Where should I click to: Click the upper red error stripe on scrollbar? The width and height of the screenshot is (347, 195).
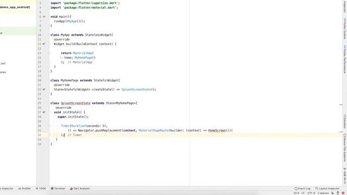[341, 105]
